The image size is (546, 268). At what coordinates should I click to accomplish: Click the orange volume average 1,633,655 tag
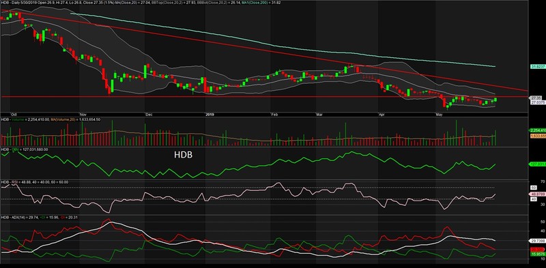pyautogui.click(x=538, y=136)
